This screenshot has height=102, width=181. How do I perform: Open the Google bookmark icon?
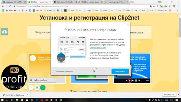(19, 10)
